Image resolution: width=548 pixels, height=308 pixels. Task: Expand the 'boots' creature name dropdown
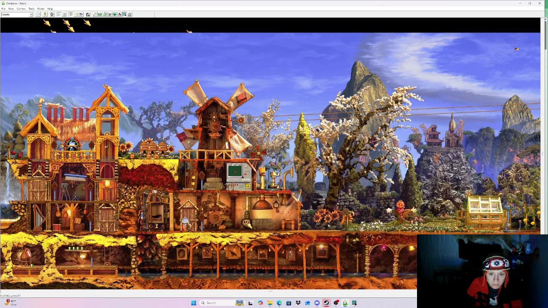point(31,15)
